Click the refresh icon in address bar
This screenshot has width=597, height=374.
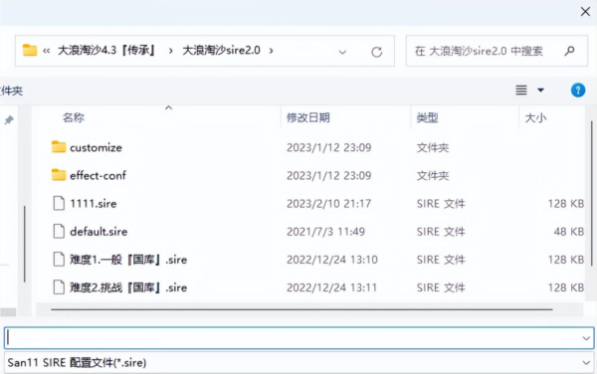(376, 52)
